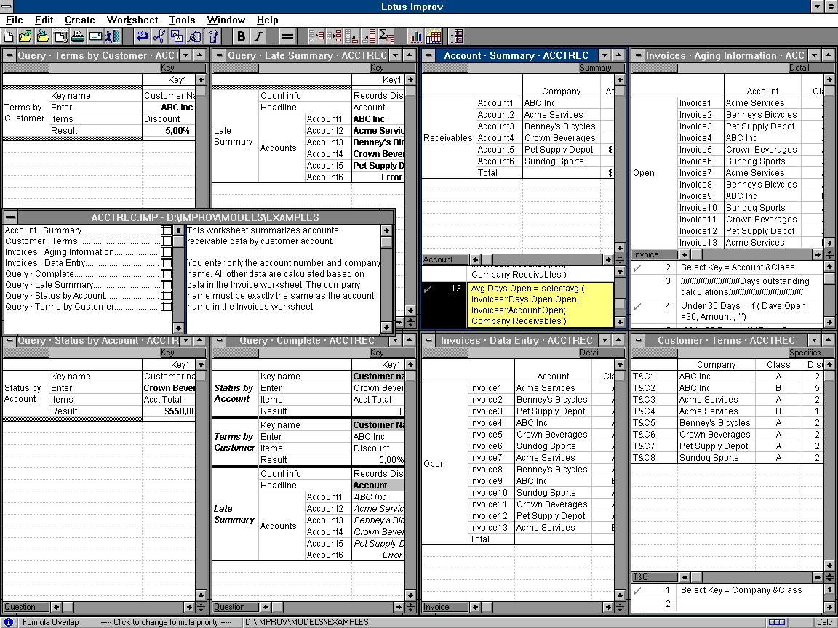Click the running man toolbar icon

coord(111,36)
